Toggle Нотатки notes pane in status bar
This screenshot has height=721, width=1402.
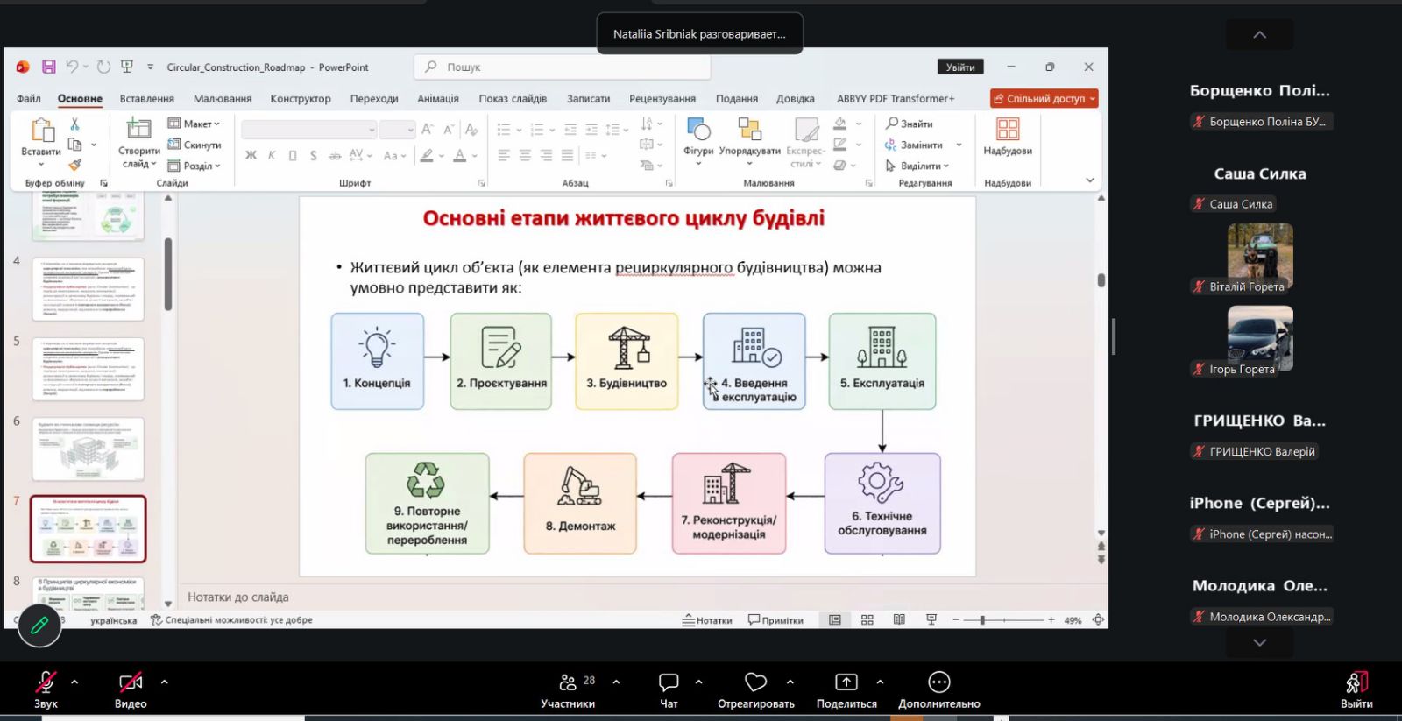coord(707,620)
